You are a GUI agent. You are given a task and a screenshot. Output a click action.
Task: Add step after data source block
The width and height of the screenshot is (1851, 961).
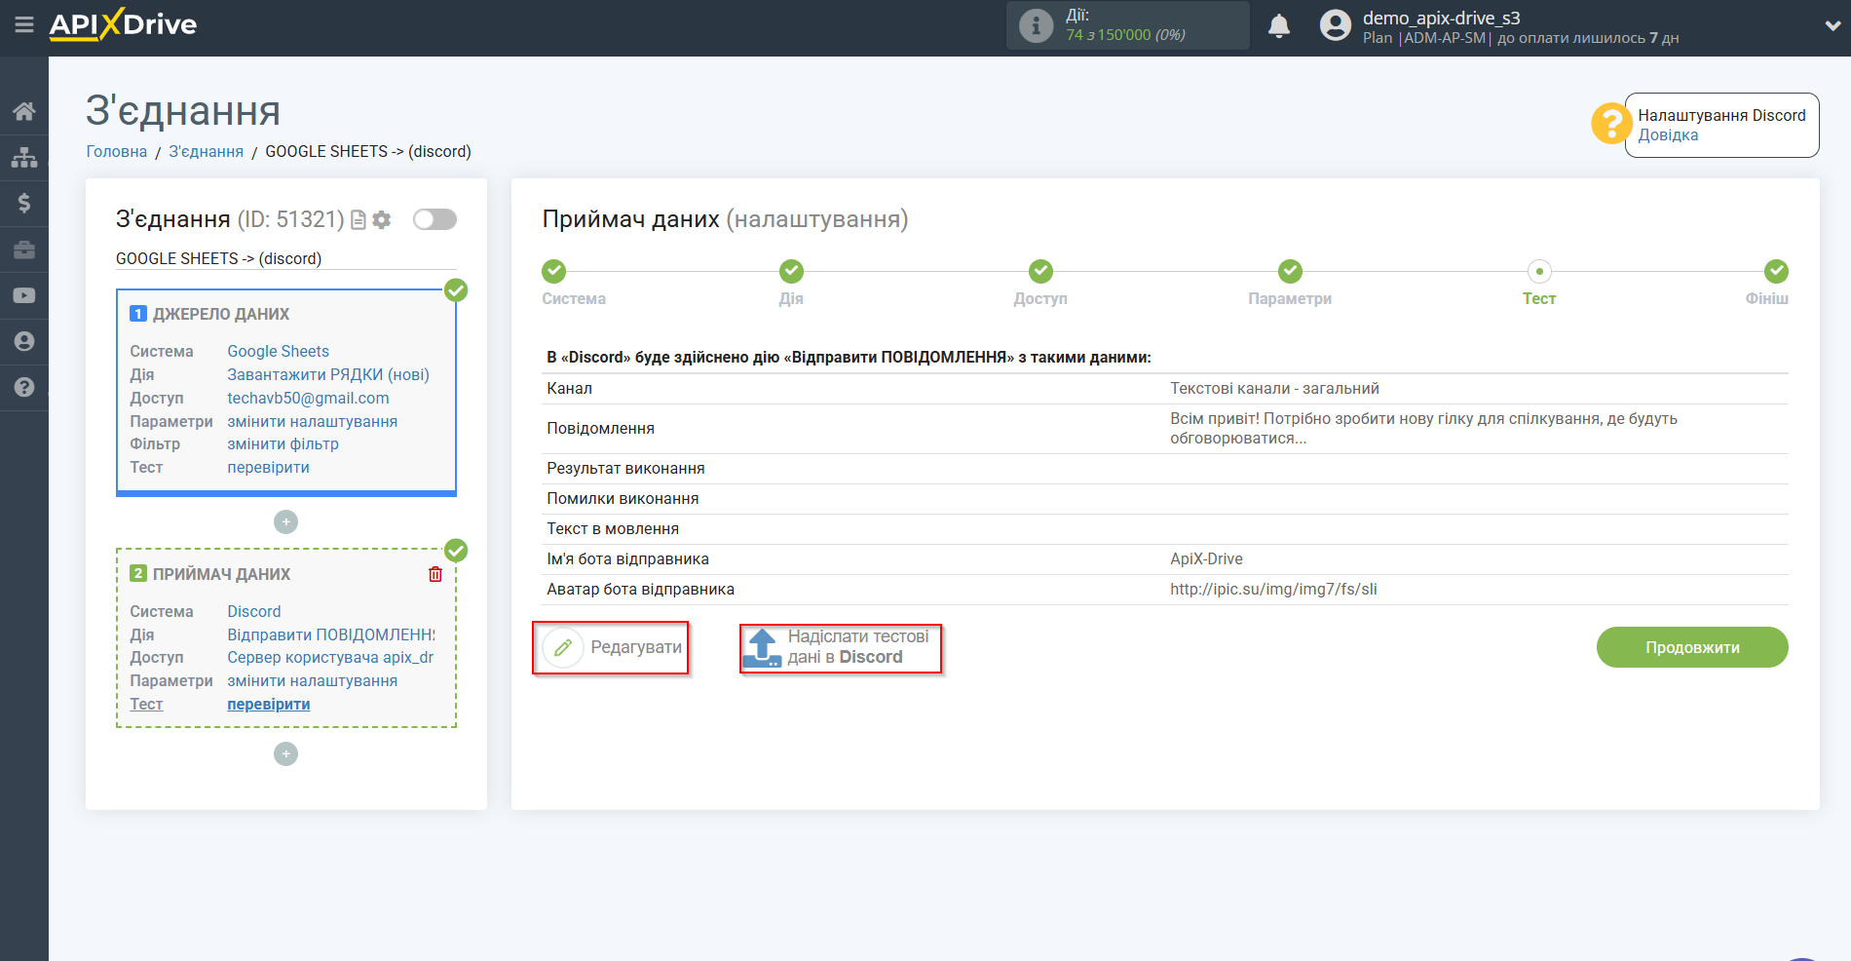[285, 522]
